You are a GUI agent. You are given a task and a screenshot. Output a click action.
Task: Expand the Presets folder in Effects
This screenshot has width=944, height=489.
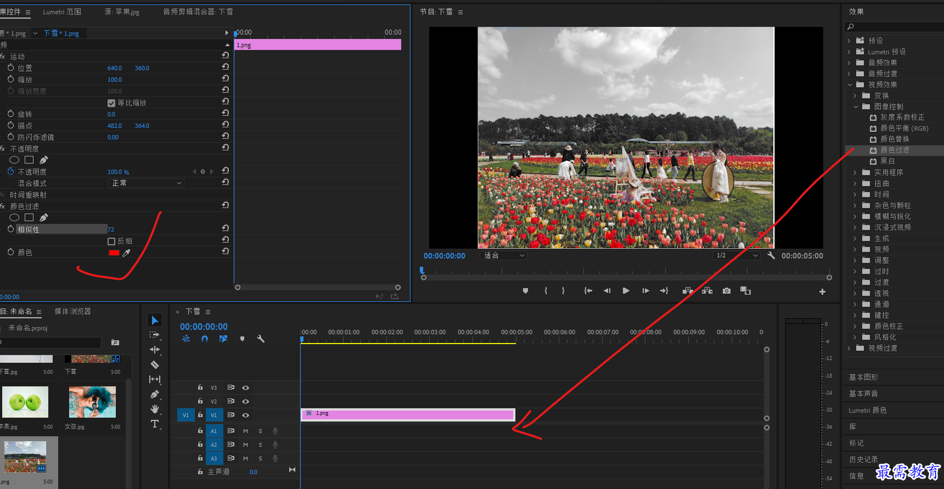[x=849, y=41]
